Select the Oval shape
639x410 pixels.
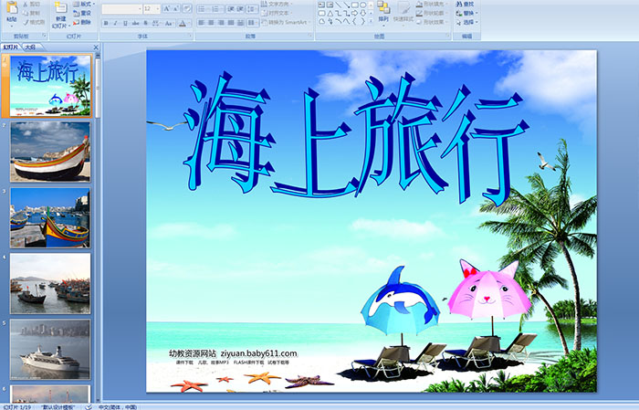point(362,5)
